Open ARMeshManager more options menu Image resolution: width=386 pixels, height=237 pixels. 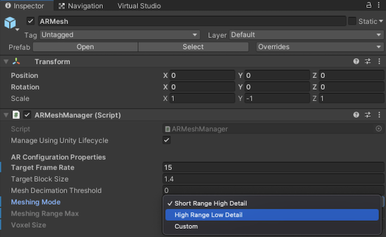[379, 114]
